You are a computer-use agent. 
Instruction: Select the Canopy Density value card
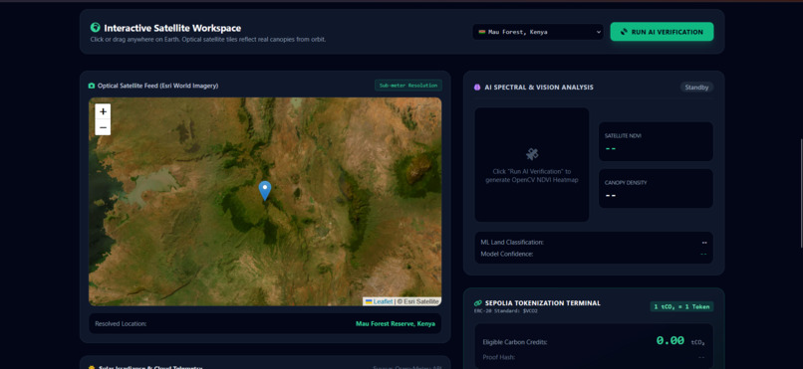point(656,189)
